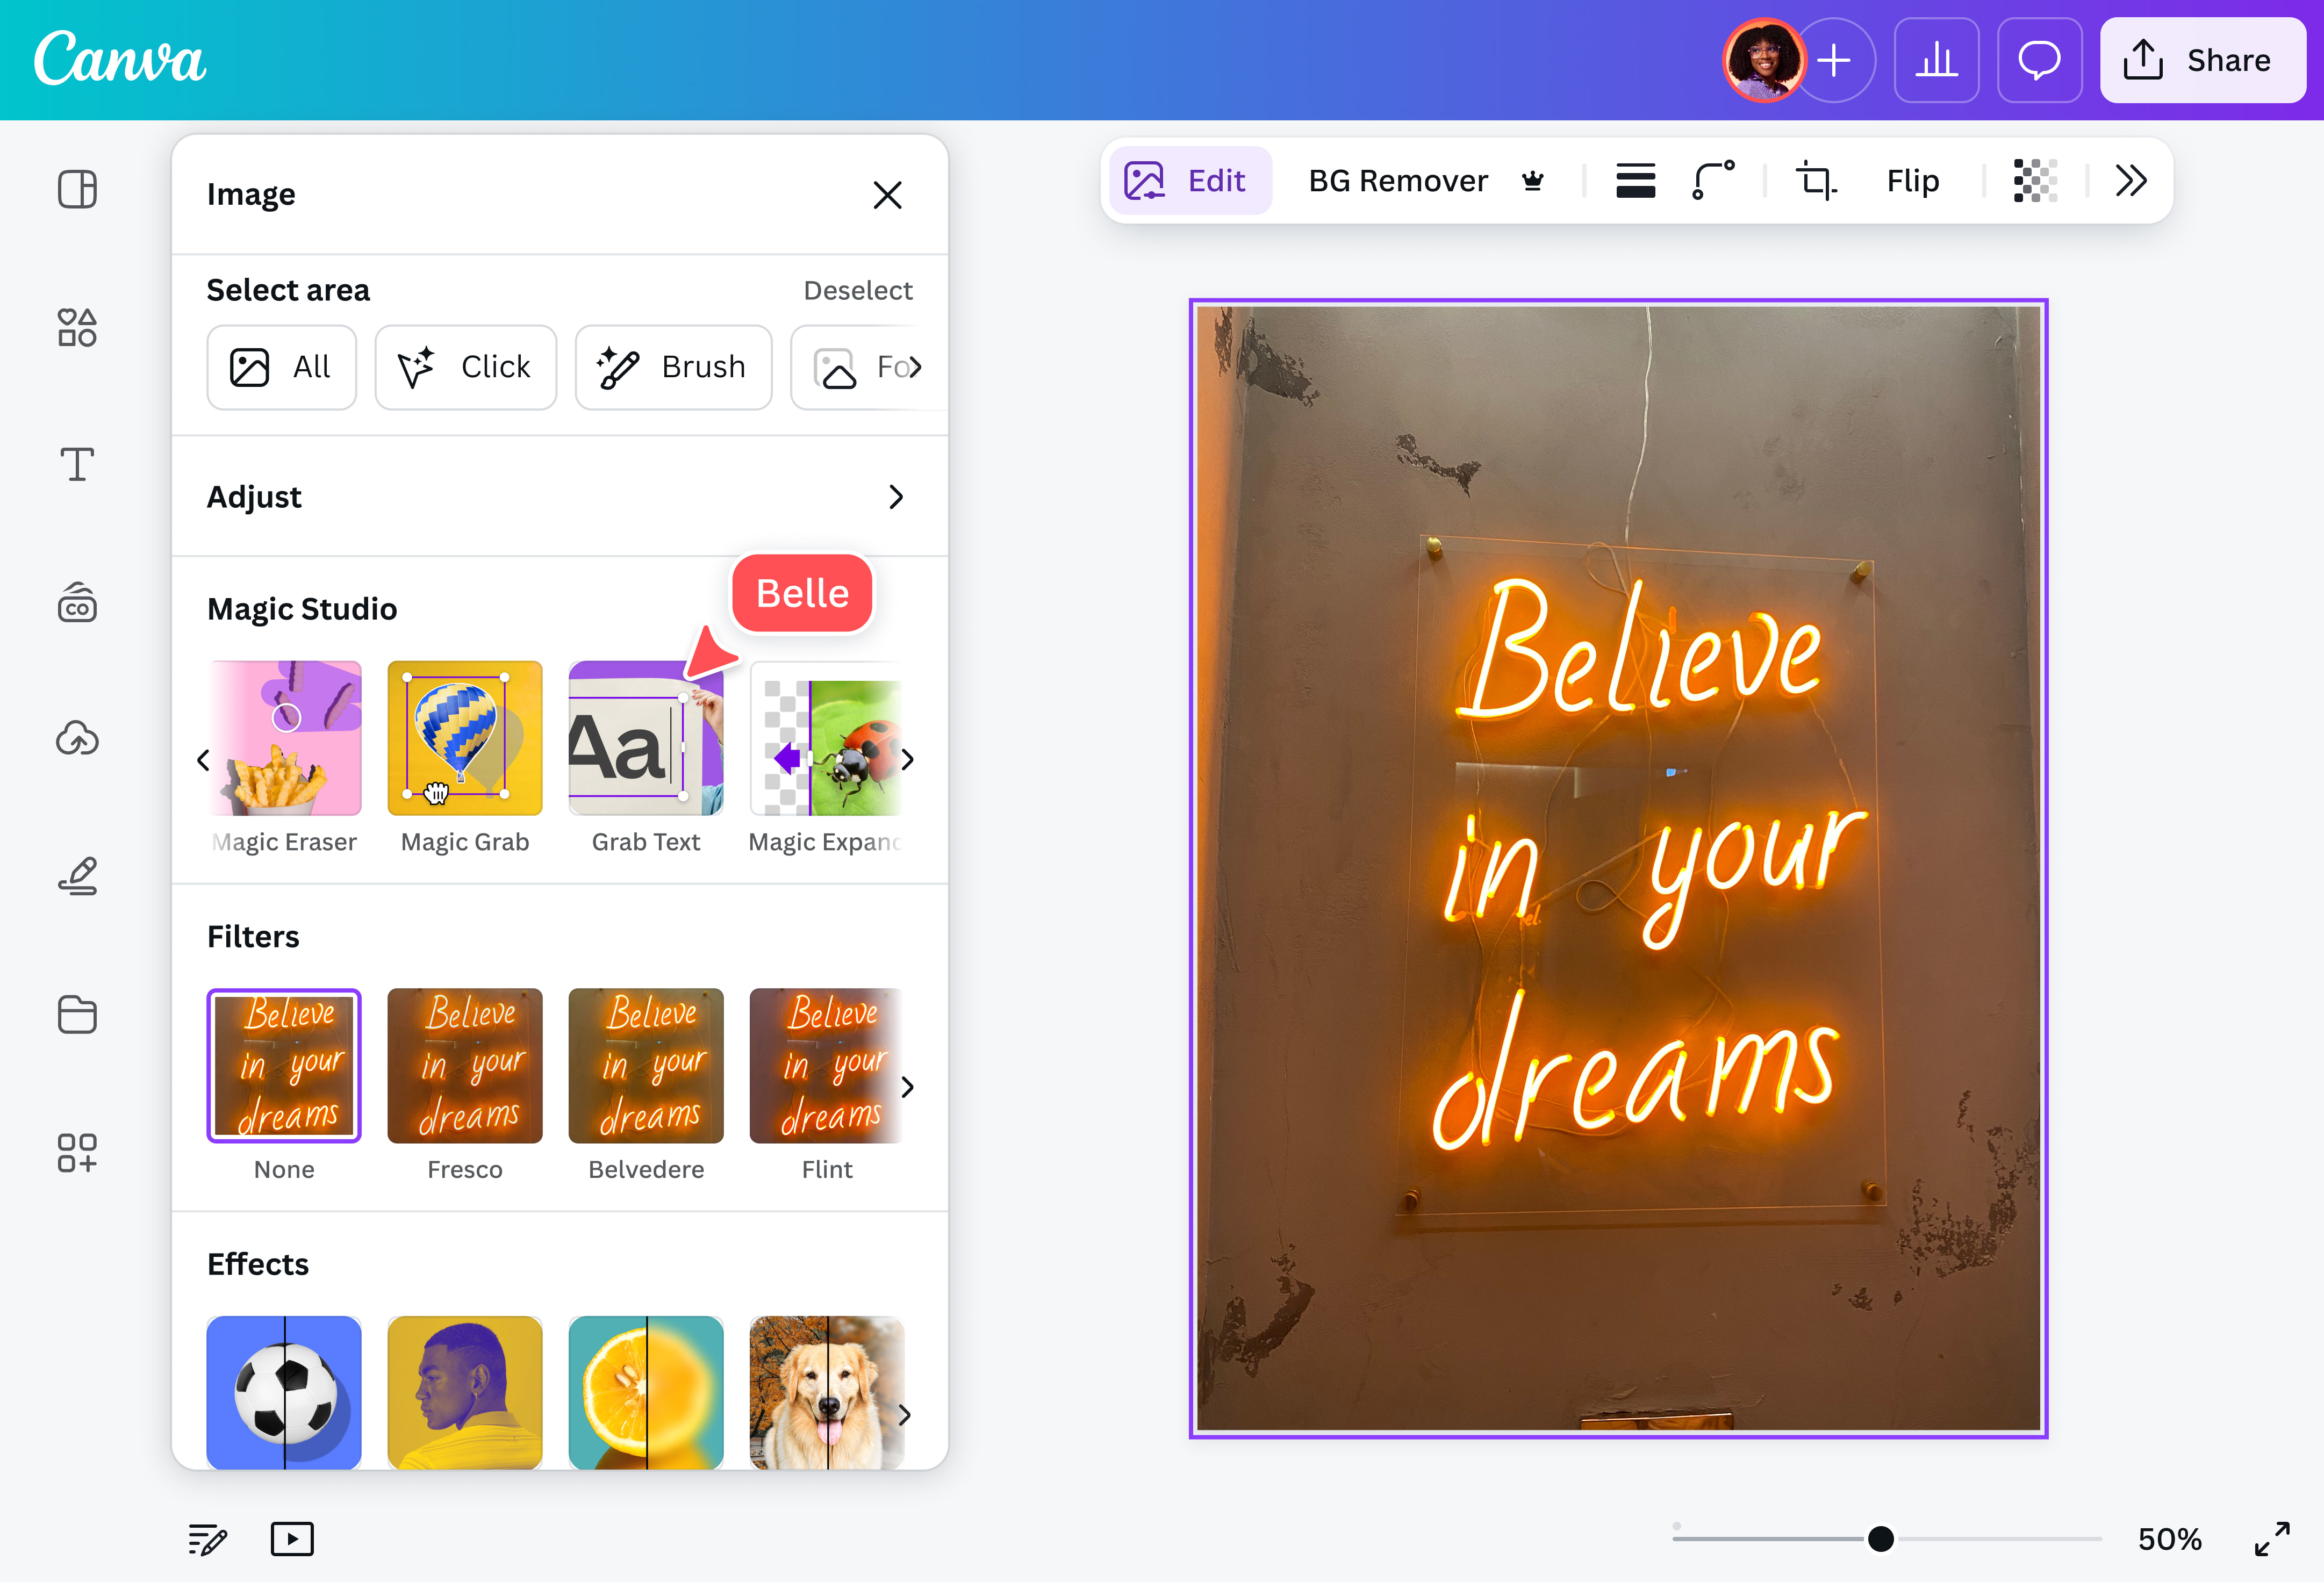
Task: Select the Text tool in sidebar
Action: (x=77, y=465)
